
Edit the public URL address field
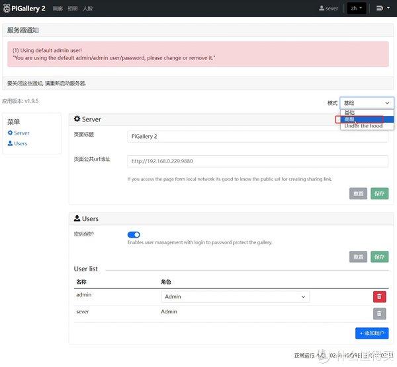click(257, 161)
